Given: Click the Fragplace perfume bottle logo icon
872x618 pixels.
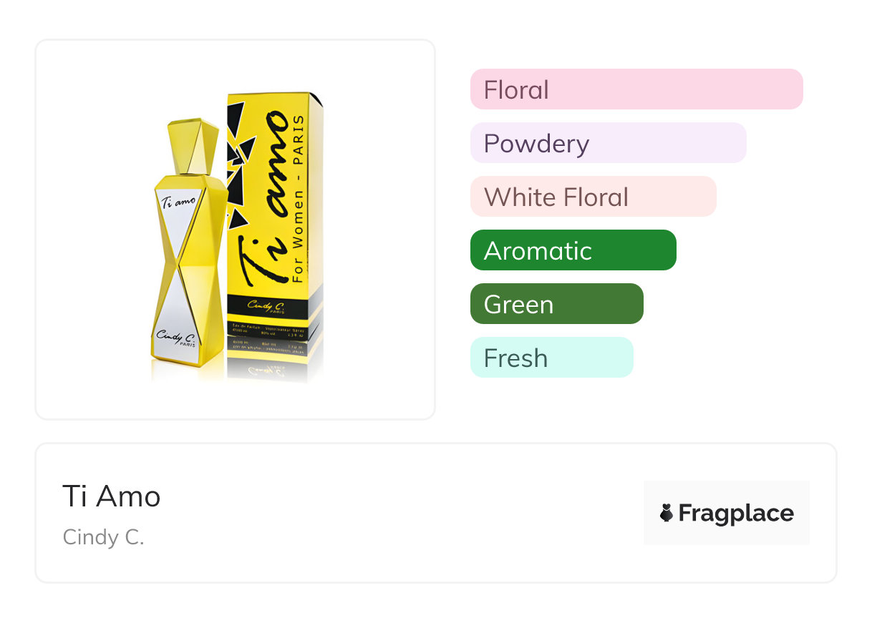Looking at the screenshot, I should click(x=667, y=513).
